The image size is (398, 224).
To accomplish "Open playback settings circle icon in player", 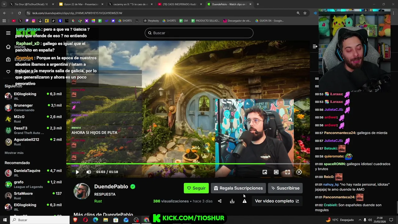I will pos(299,172).
